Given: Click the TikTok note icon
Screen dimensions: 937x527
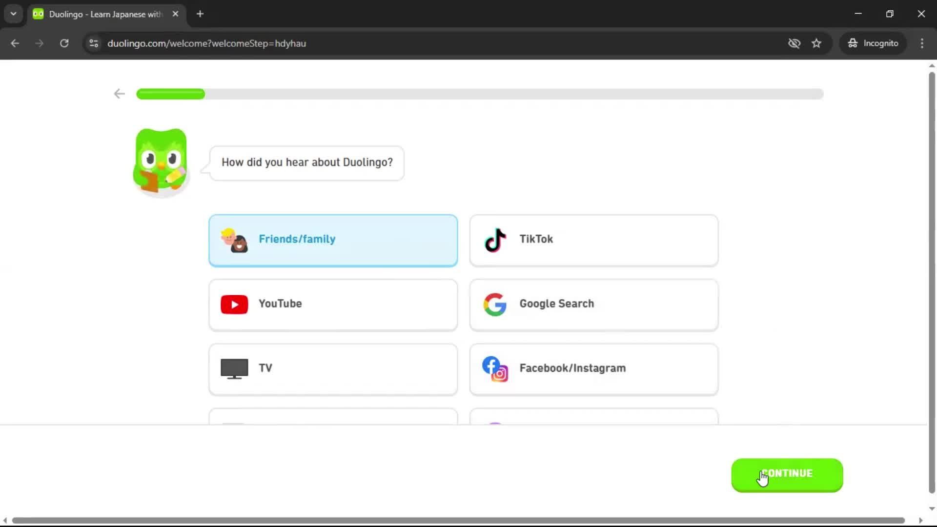Looking at the screenshot, I should coord(494,240).
